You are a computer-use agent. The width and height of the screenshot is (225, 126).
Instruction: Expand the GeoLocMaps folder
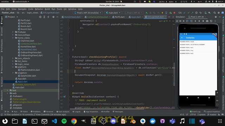(13, 35)
